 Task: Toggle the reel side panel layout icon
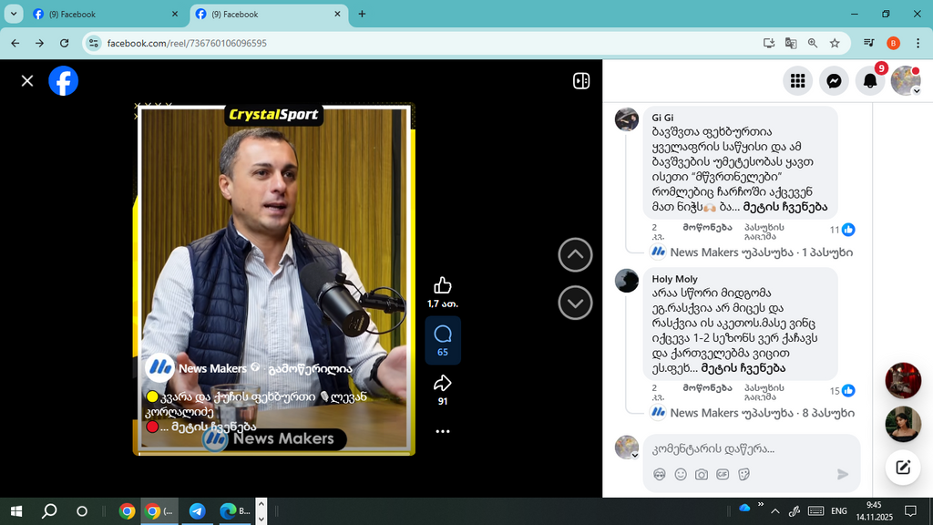581,81
